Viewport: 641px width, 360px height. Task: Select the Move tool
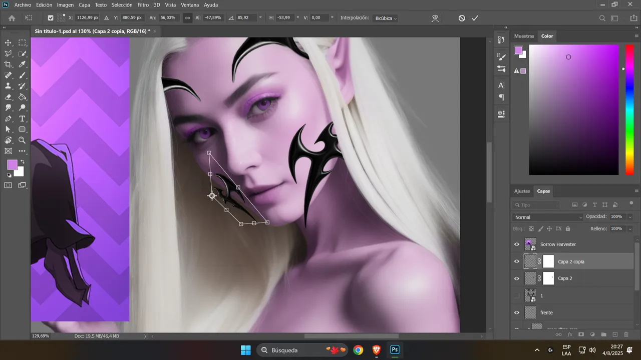[8, 43]
